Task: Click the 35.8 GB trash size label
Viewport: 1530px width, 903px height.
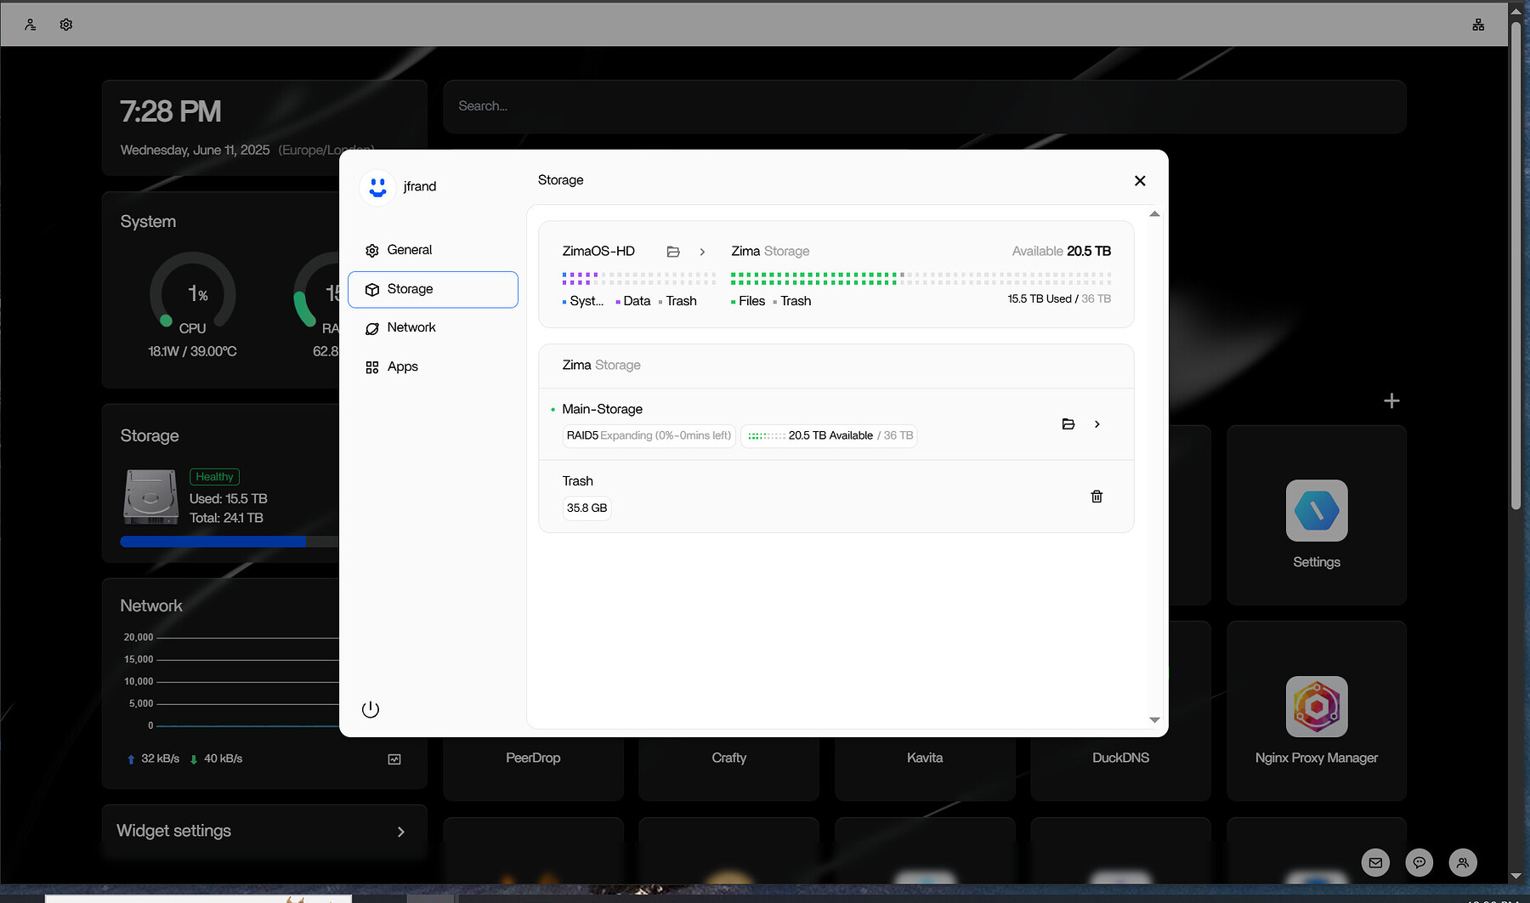Action: point(586,508)
